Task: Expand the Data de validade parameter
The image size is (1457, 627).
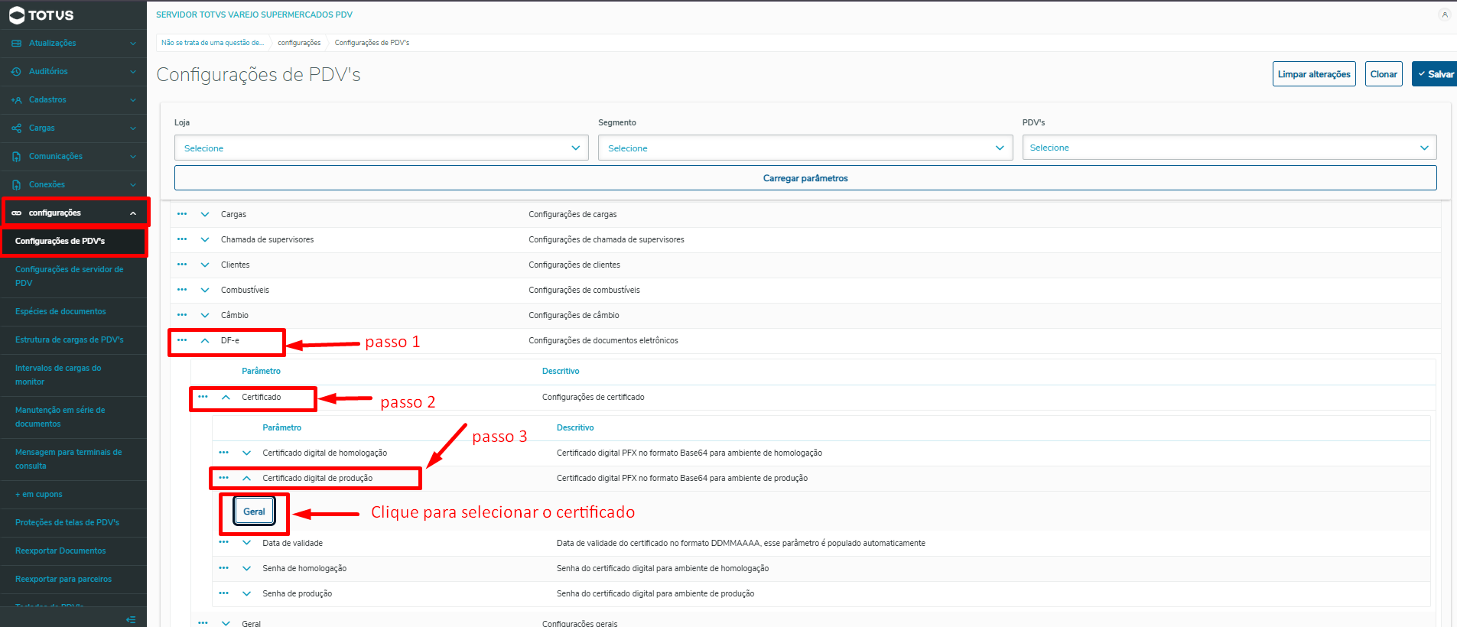Action: pos(246,543)
